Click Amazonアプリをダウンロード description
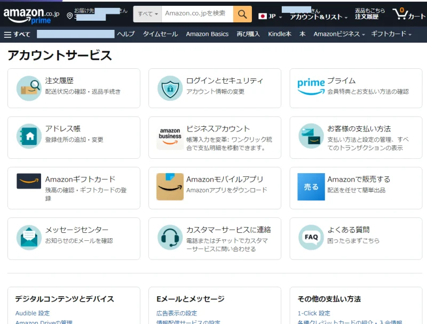Screen dimensions: 427x324 tap(227, 190)
